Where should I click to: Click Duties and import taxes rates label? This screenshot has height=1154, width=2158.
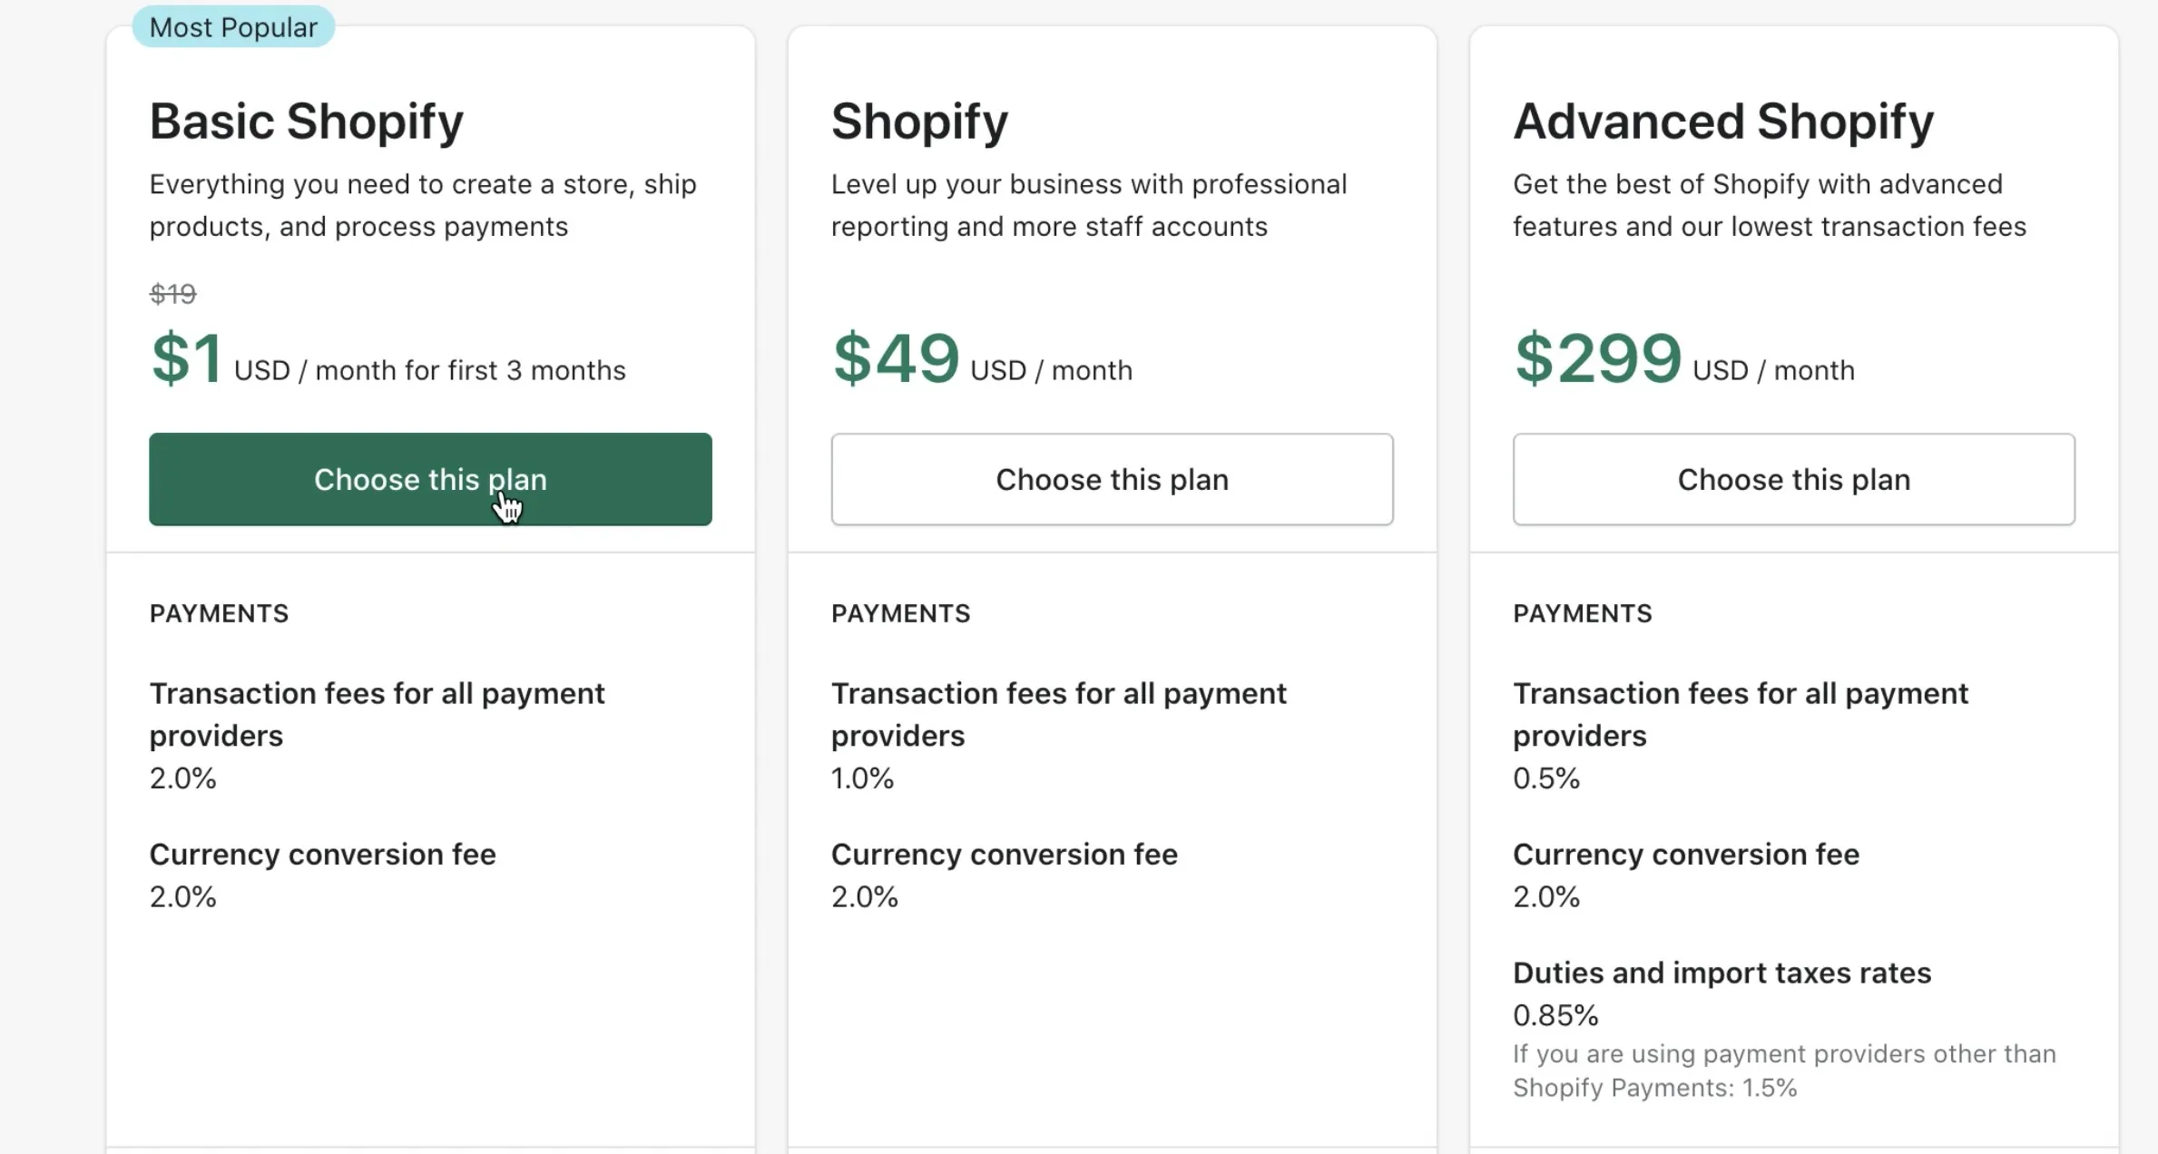(x=1721, y=973)
